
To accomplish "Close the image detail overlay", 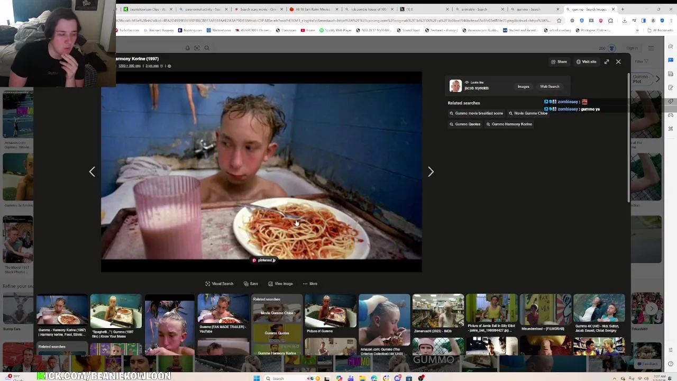I will pos(618,62).
